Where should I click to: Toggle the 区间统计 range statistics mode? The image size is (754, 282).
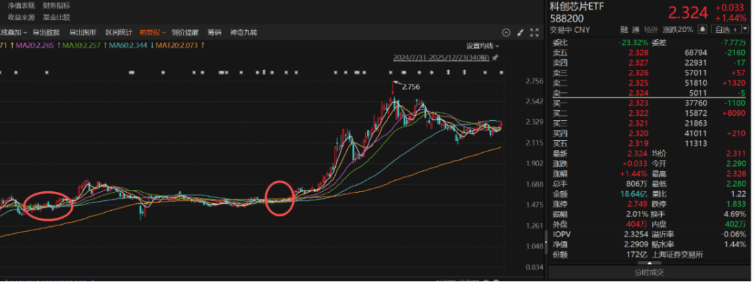click(118, 32)
